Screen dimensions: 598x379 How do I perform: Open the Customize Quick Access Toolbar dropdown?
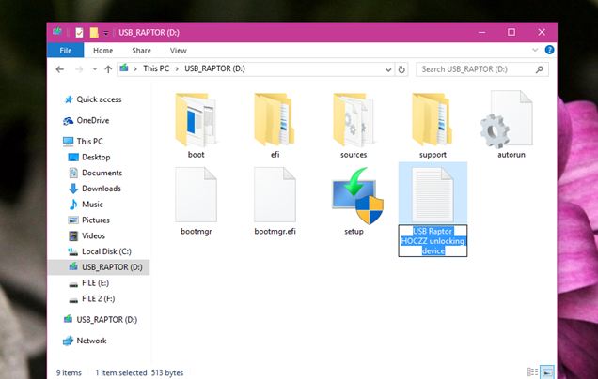tap(106, 33)
